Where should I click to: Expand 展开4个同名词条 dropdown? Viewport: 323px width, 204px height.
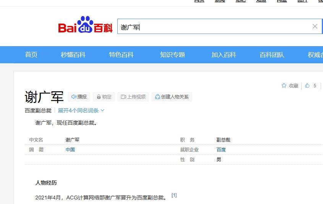tap(81, 111)
